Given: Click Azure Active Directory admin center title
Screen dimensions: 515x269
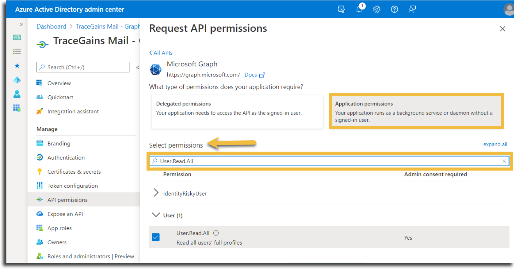Looking at the screenshot, I should 70,9.
